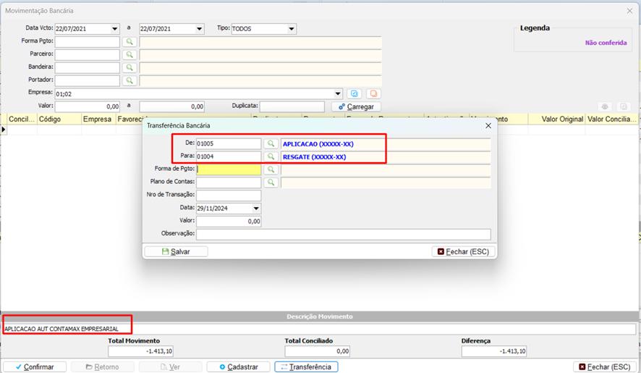Click the Confirmar button at bottom
This screenshot has height=373, width=641.
pyautogui.click(x=35, y=367)
